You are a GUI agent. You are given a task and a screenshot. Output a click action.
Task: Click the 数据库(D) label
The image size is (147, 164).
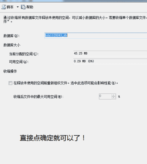12,36
